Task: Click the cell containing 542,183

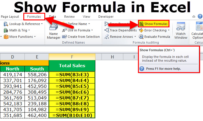Action: [12, 104]
